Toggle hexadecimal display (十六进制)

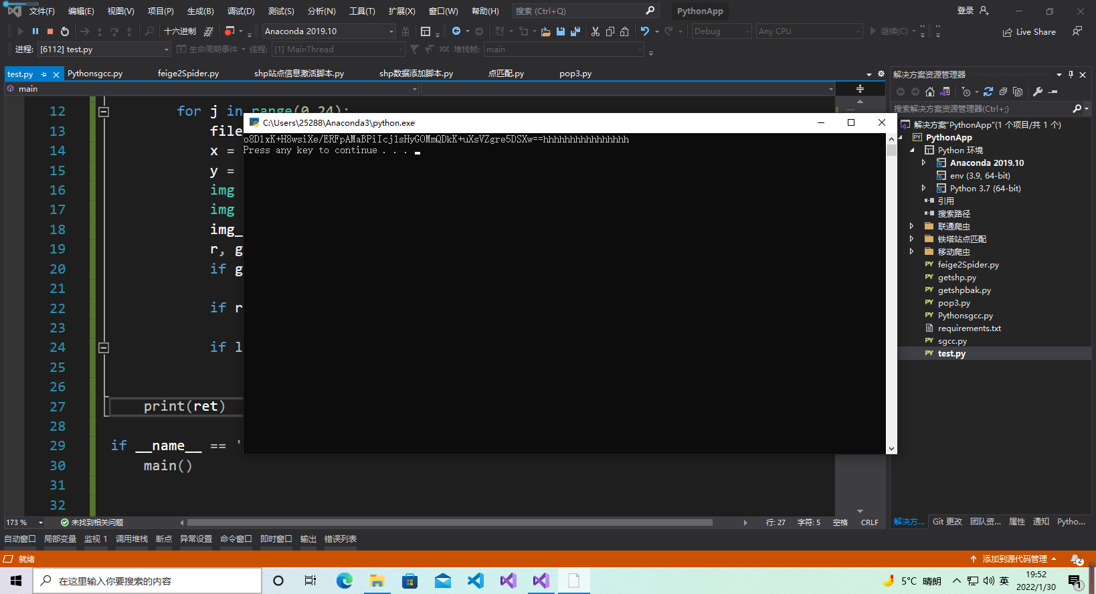pos(180,31)
